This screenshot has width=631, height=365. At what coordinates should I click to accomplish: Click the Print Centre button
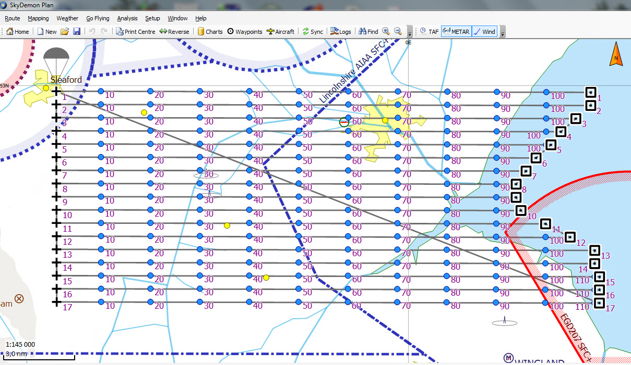(x=136, y=31)
